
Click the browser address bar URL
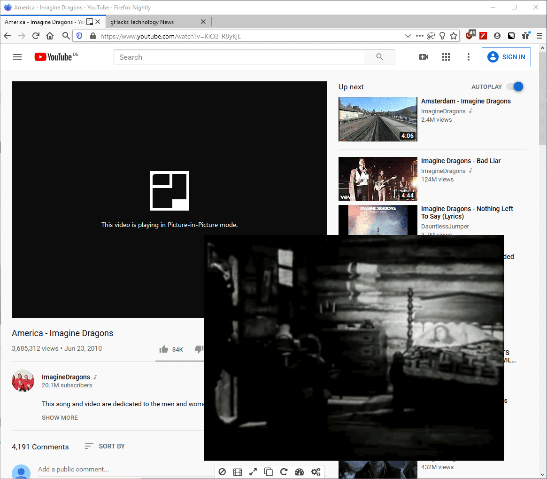(170, 36)
